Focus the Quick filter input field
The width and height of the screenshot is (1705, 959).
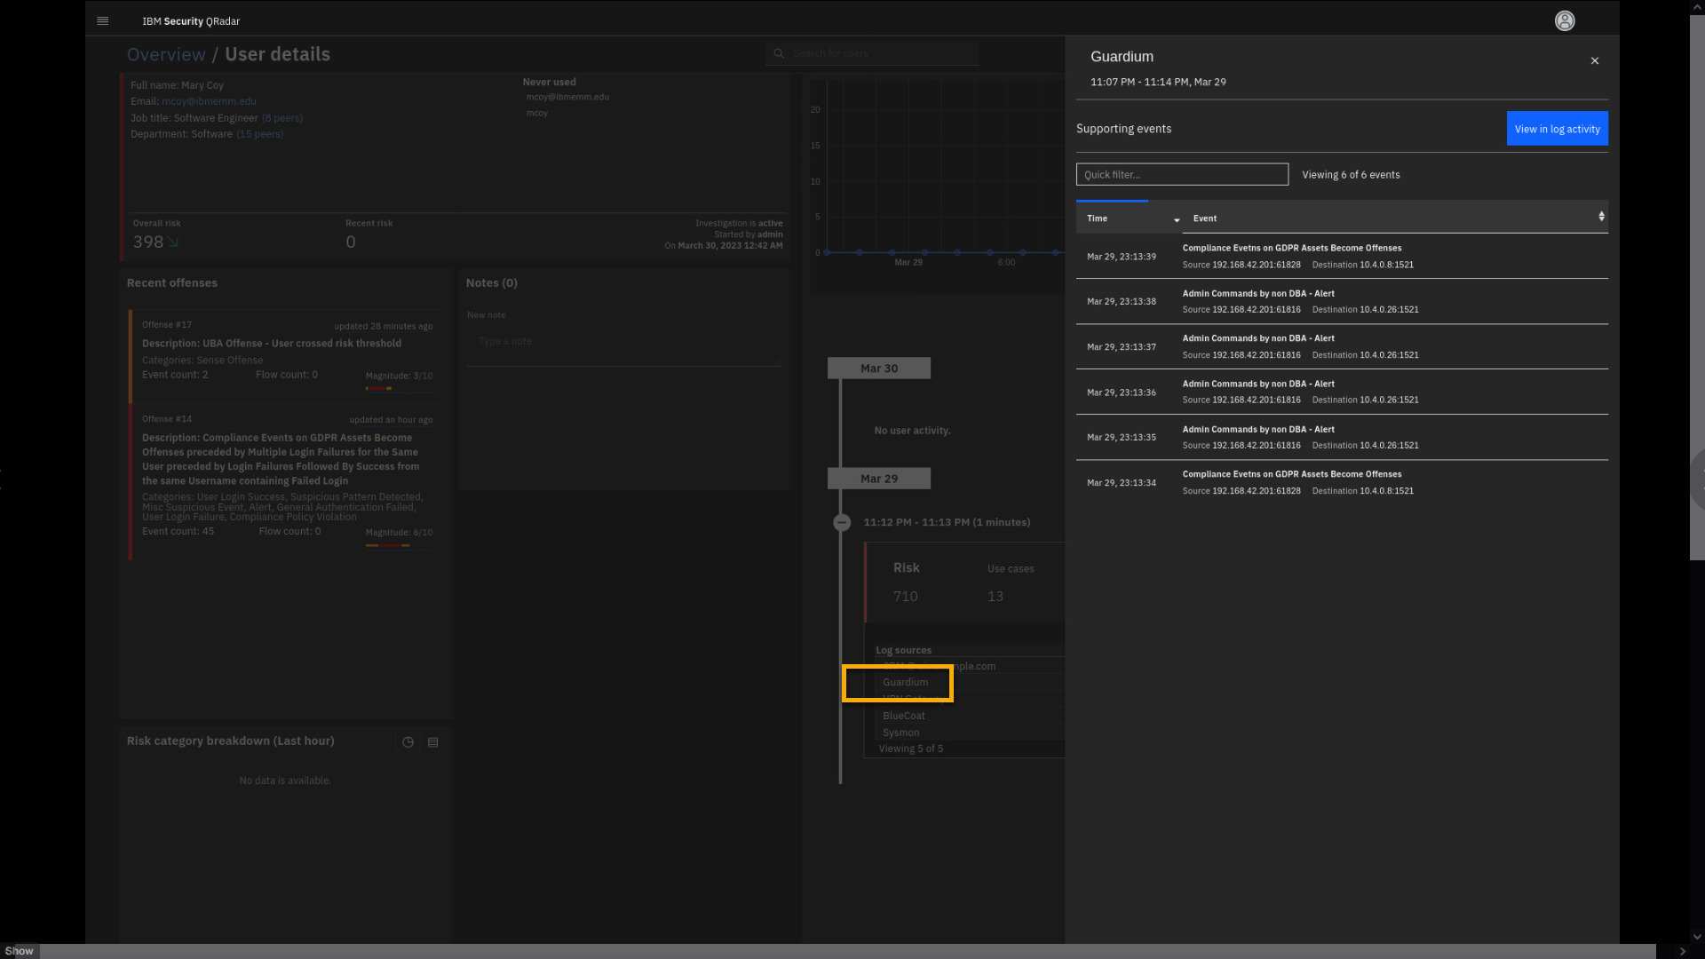tap(1181, 174)
